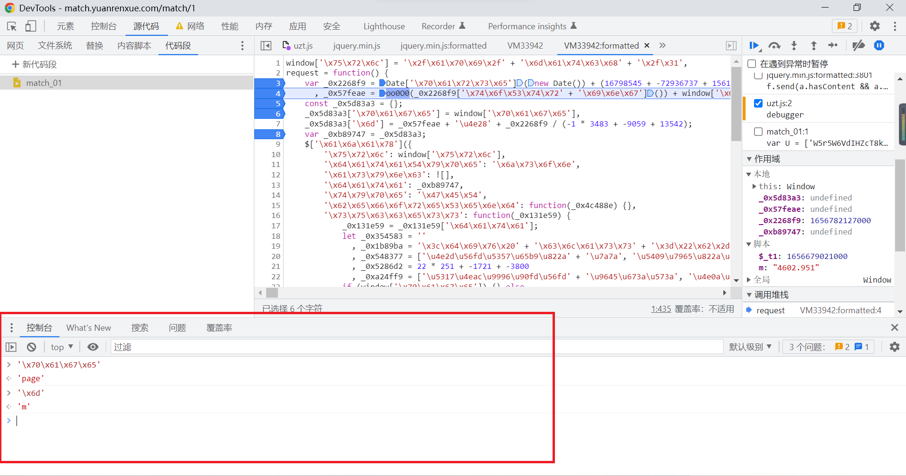Step out of the current function
The width and height of the screenshot is (906, 476).
click(814, 46)
